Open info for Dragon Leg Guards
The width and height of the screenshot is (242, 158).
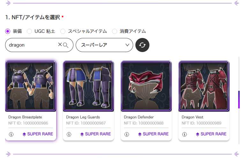[69, 134]
